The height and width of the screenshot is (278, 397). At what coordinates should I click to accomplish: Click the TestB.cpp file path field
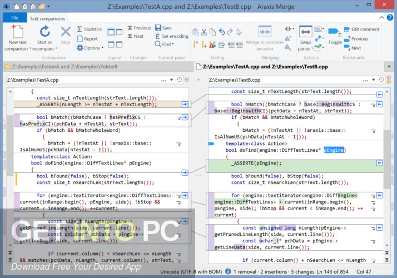tap(285, 80)
